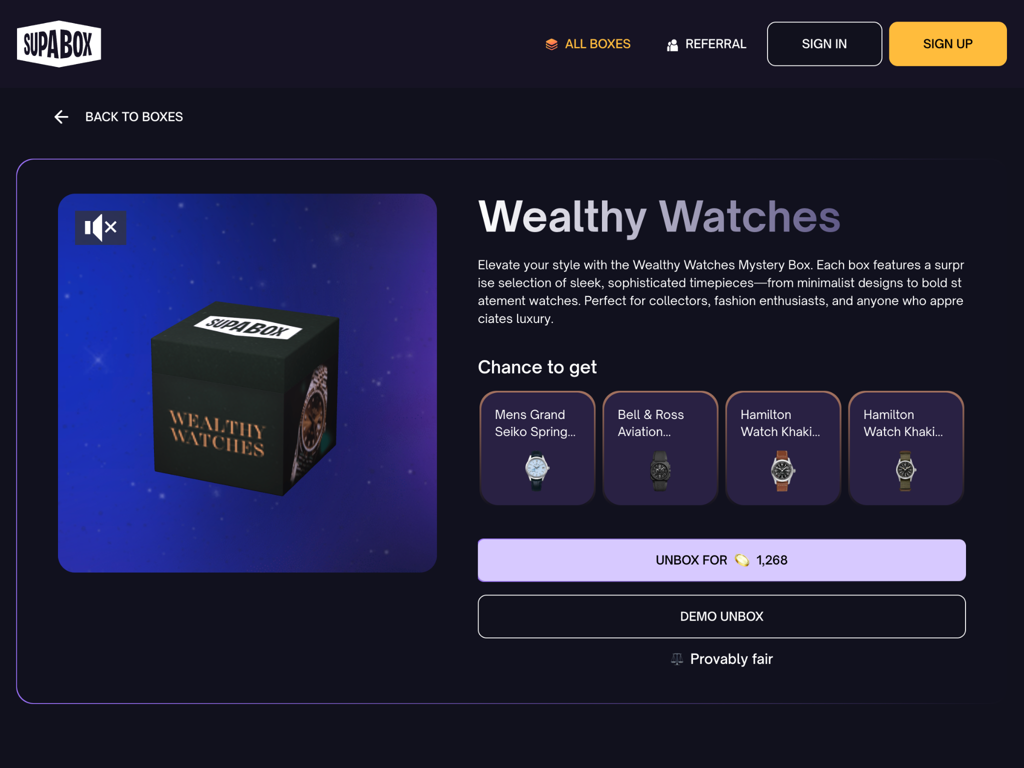Toggle the mute sound icon on video

point(100,227)
